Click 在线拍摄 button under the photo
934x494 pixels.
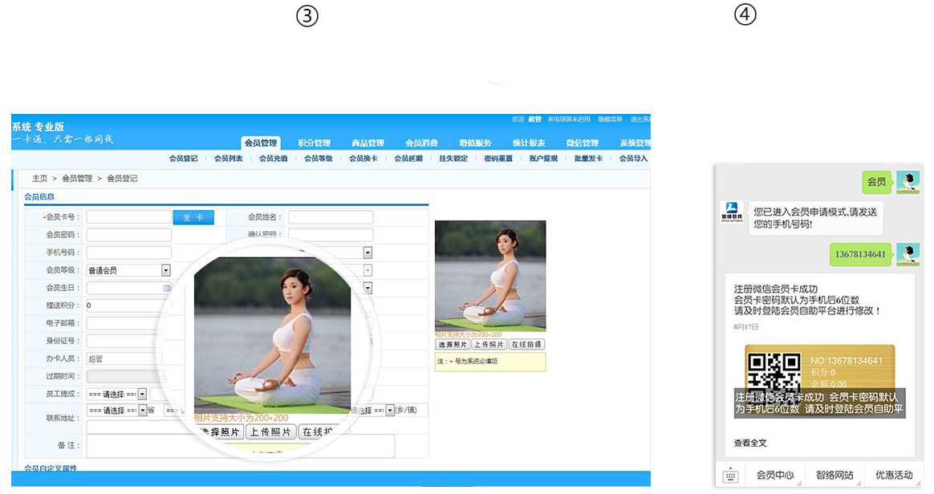[527, 344]
